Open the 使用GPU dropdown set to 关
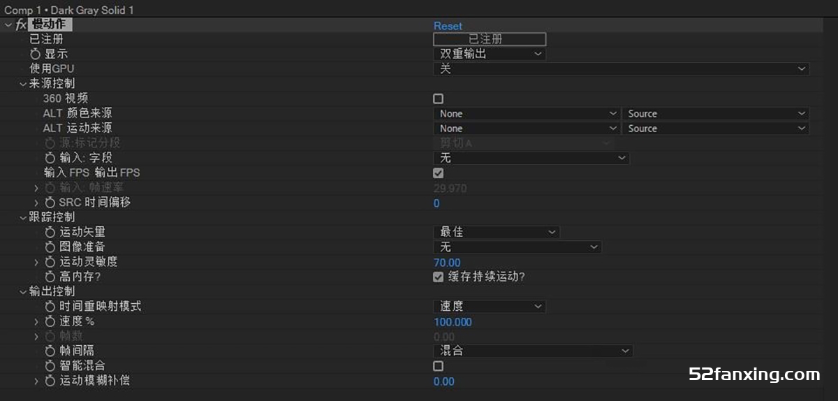Image resolution: width=838 pixels, height=401 pixels. pos(622,68)
